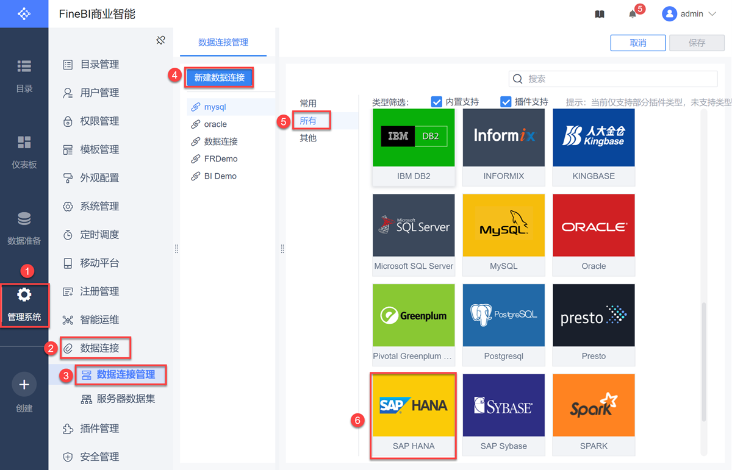Click the left panel splitter handle
Viewport: 732px width, 470px height.
click(176, 249)
